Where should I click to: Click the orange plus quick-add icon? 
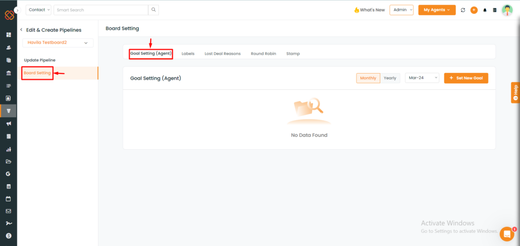(x=474, y=10)
